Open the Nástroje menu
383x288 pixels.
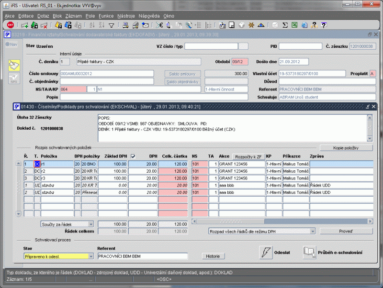pyautogui.click(x=126, y=16)
